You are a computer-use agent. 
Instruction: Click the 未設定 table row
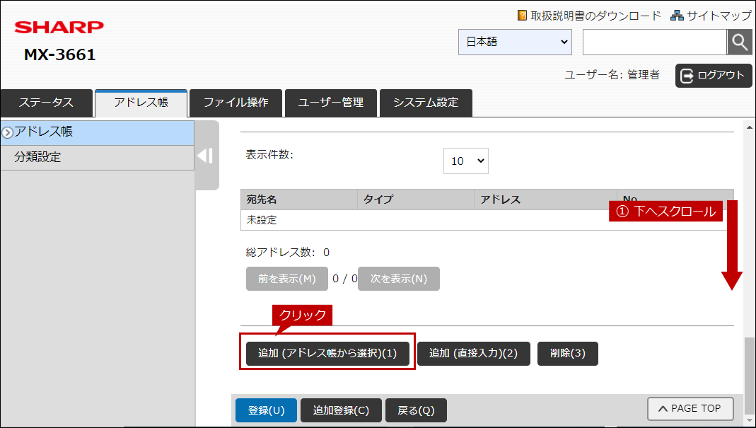487,220
